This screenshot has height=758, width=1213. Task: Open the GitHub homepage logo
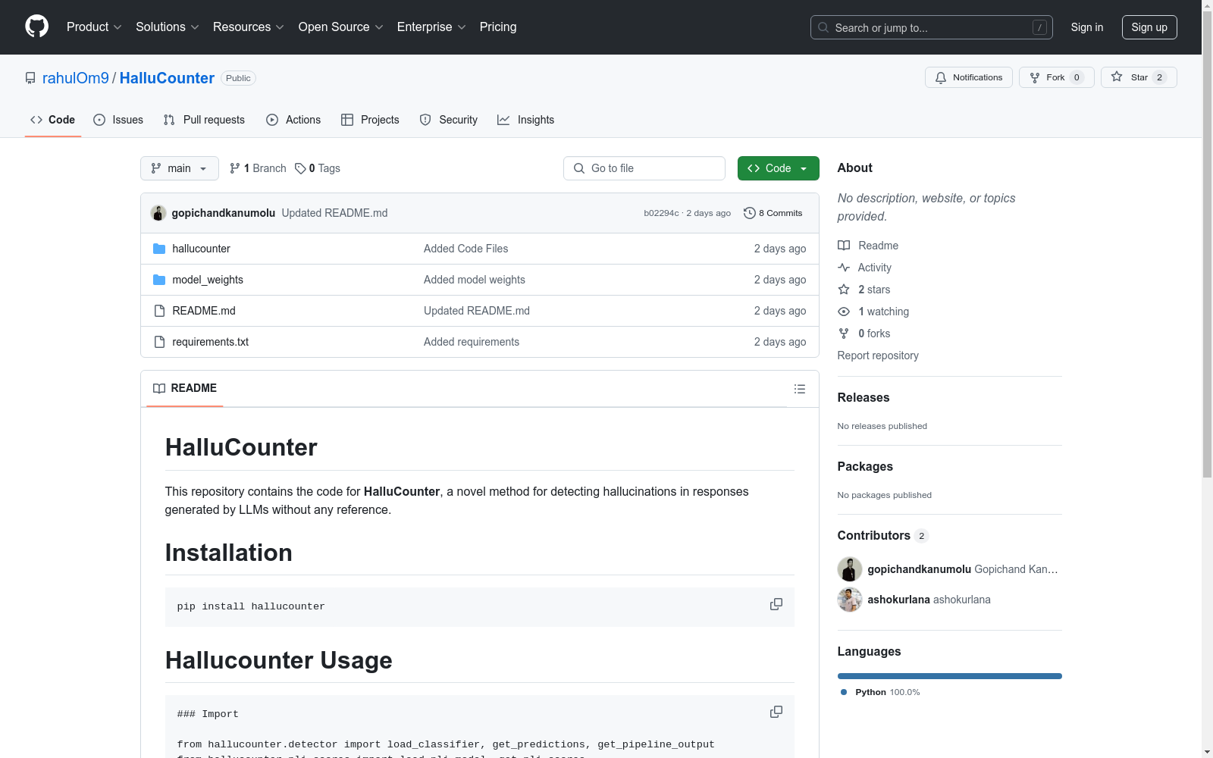[x=36, y=27]
